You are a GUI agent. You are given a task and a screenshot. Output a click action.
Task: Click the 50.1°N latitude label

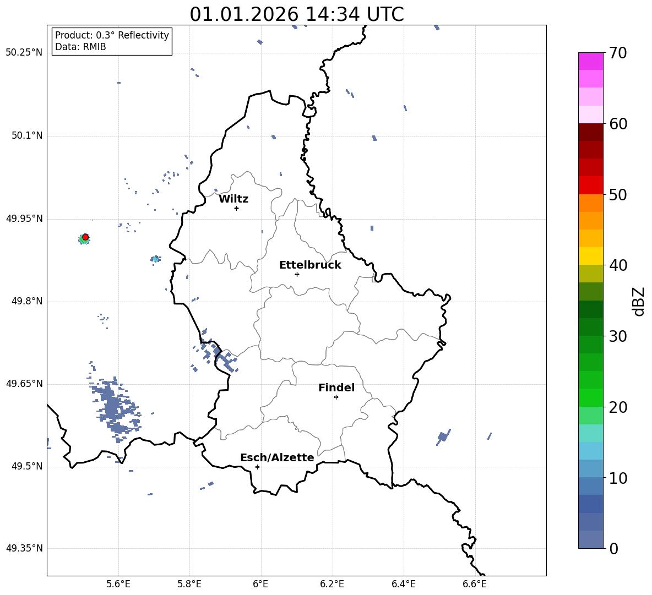[26, 135]
